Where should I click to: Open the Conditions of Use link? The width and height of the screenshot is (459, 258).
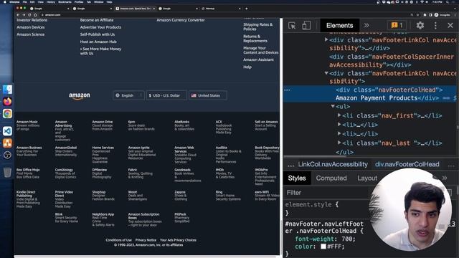[x=118, y=240]
